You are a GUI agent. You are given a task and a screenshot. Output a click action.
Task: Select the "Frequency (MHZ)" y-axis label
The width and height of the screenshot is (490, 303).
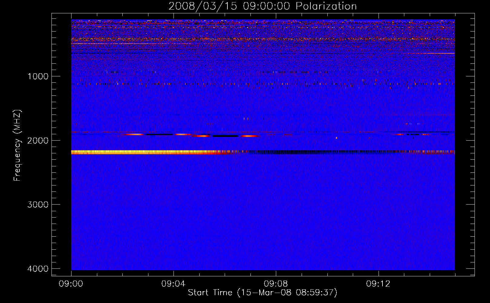point(17,145)
